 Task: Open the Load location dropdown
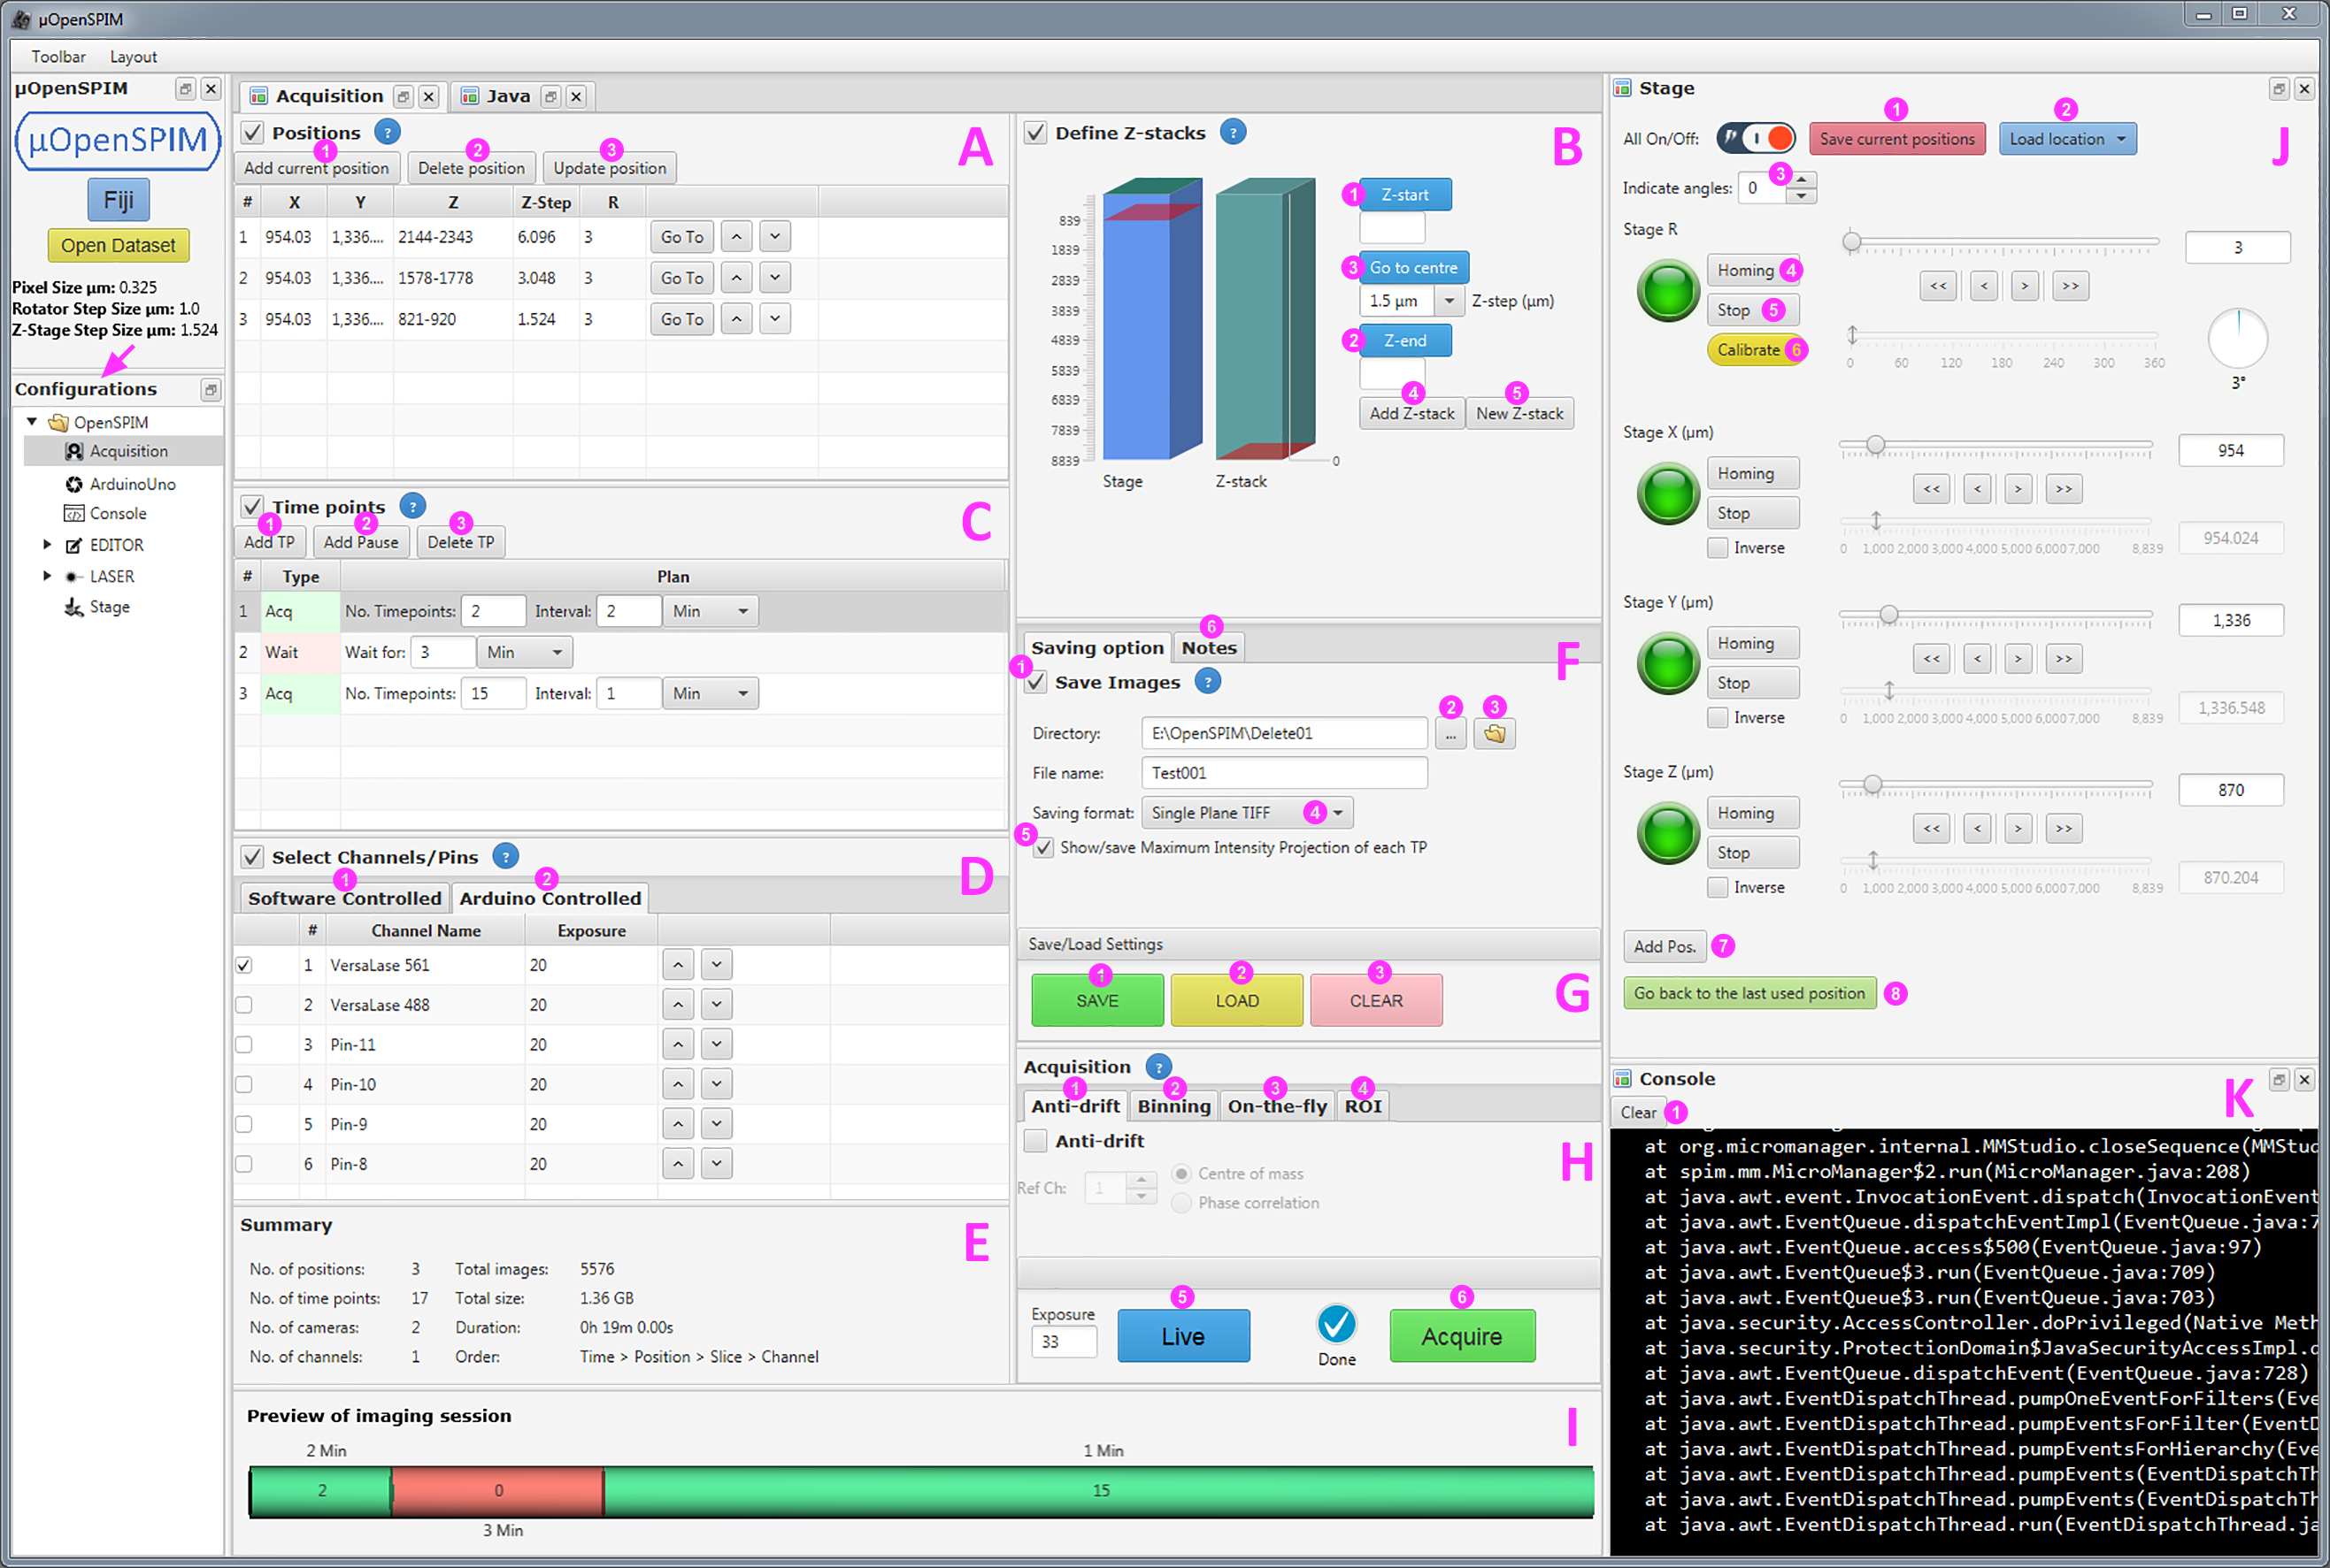pos(2067,139)
